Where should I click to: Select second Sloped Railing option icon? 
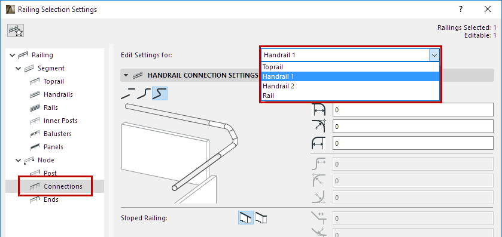click(x=261, y=218)
